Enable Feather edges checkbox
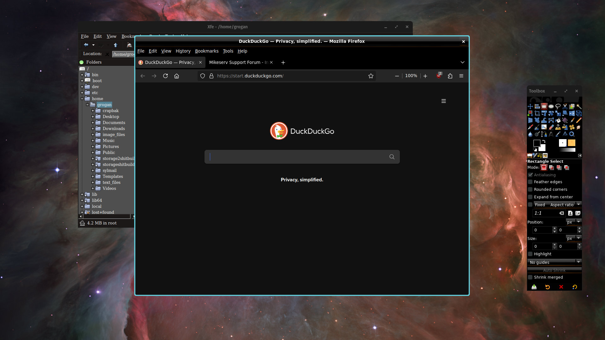Viewport: 605px width, 340px height. point(530,182)
